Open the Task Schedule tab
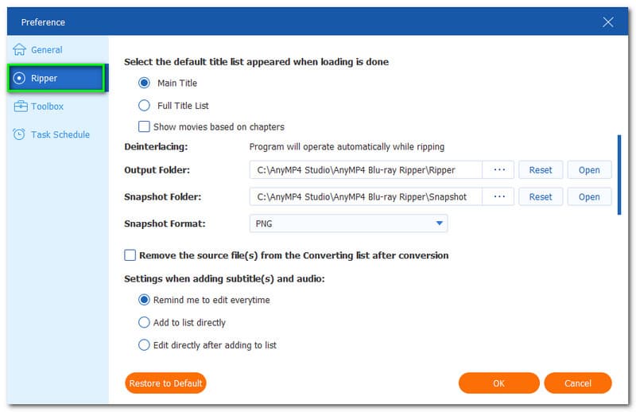The height and width of the screenshot is (412, 636). [x=60, y=134]
